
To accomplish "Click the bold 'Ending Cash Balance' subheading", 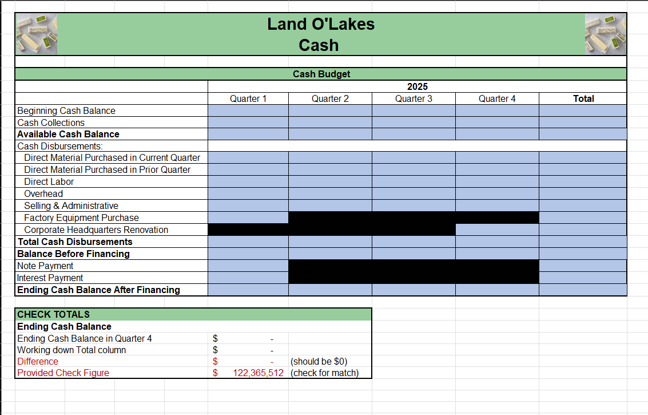I will tap(64, 326).
